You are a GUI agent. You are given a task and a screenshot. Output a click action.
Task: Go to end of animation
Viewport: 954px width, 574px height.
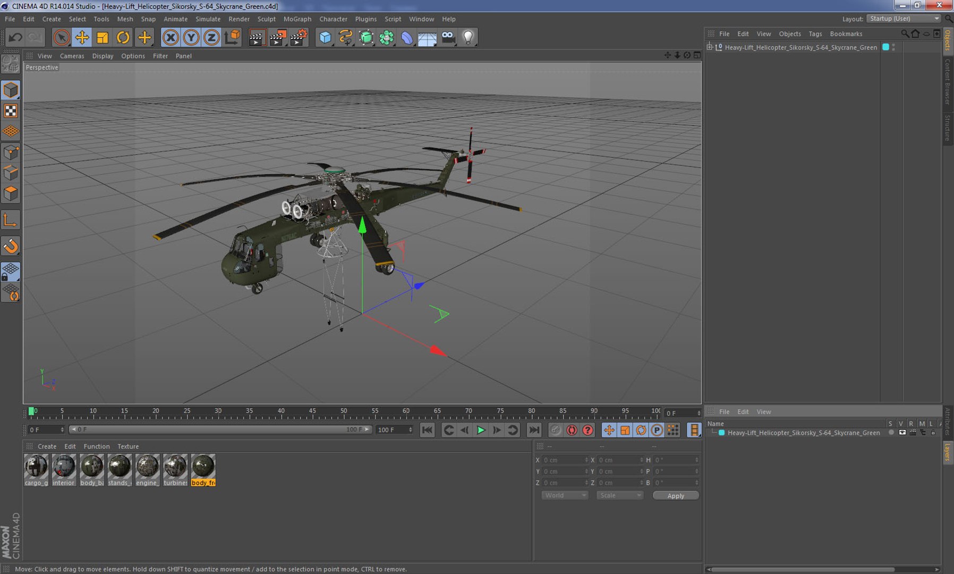(x=534, y=430)
